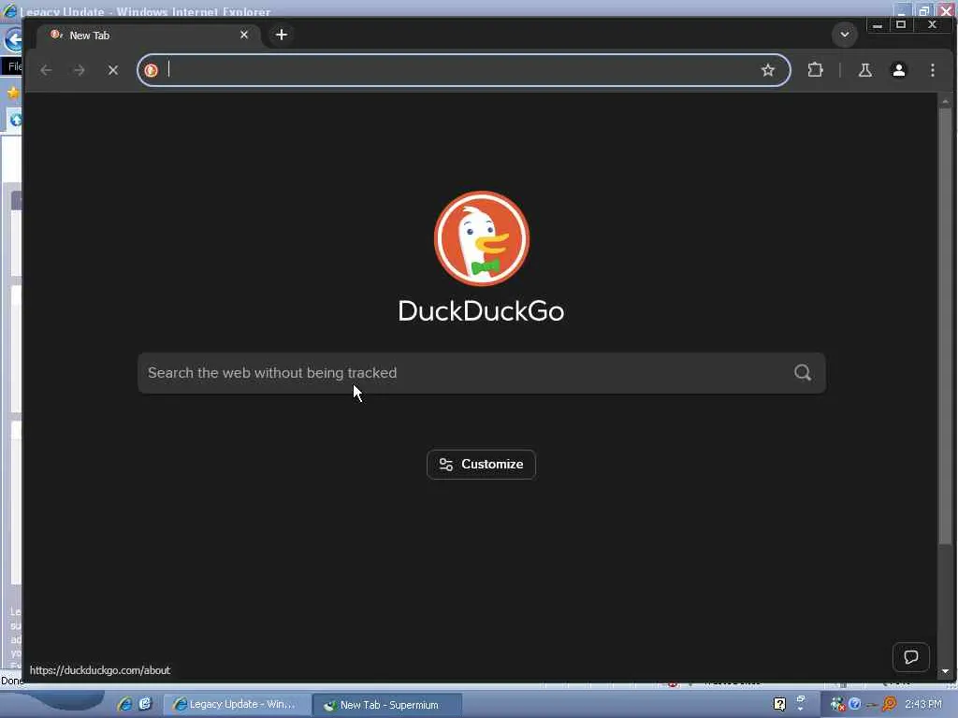Click the back navigation arrow in Supermium
958x718 pixels.
pyautogui.click(x=46, y=70)
